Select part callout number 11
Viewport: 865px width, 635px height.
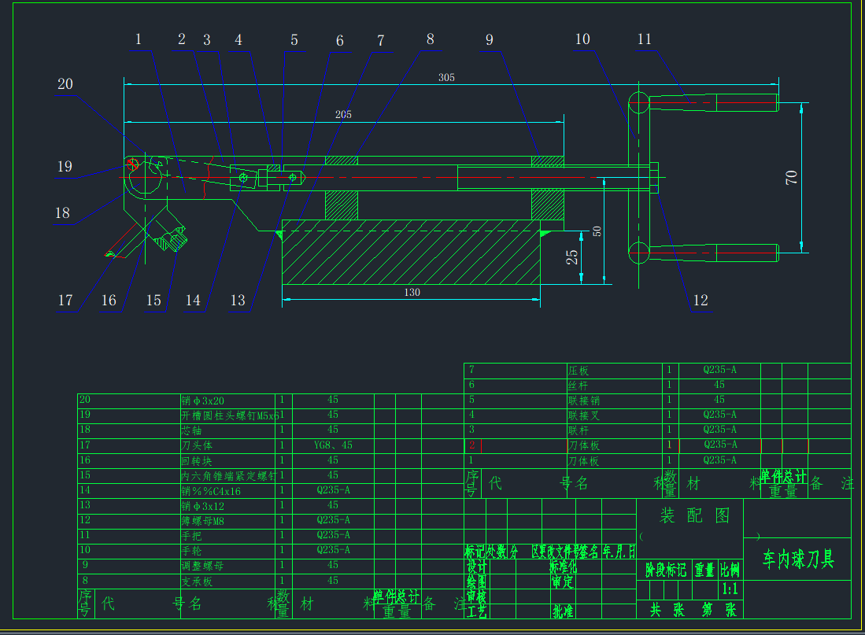pyautogui.click(x=645, y=39)
